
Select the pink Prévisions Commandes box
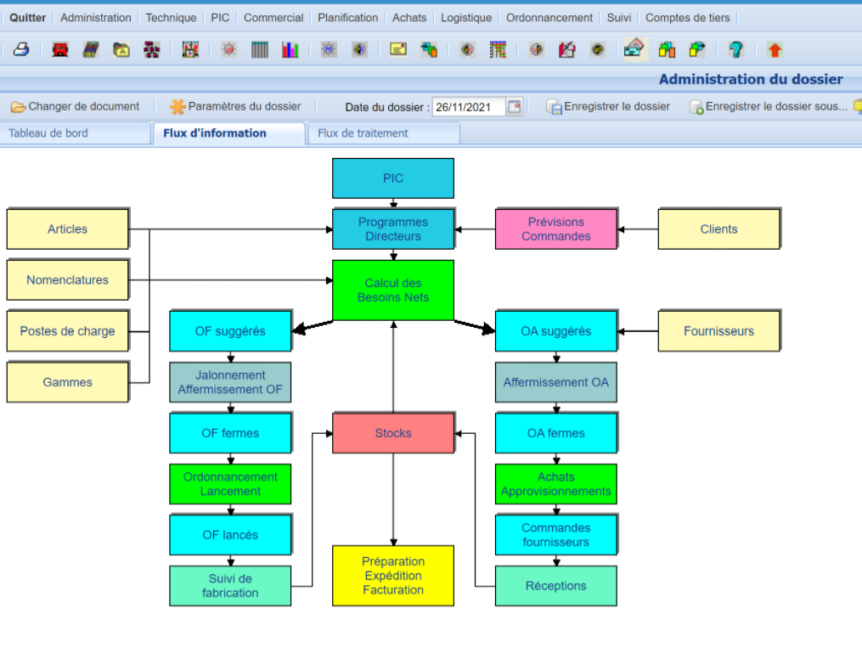(x=556, y=229)
